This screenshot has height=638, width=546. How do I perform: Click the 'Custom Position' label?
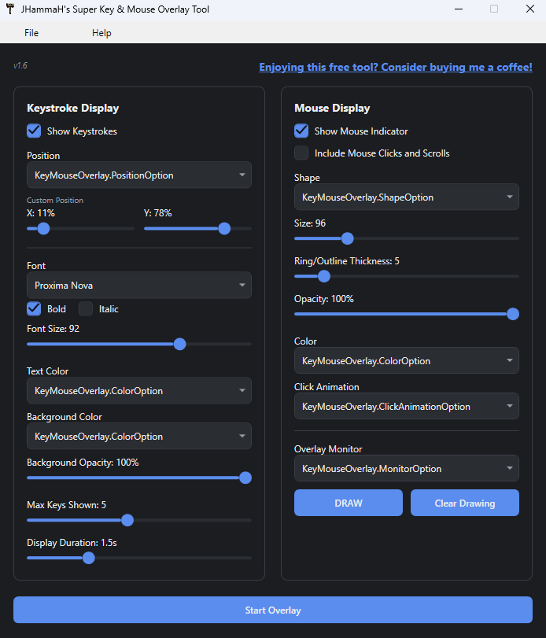[55, 200]
